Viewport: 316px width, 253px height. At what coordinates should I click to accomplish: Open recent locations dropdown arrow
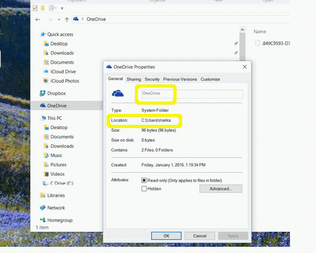59,19
